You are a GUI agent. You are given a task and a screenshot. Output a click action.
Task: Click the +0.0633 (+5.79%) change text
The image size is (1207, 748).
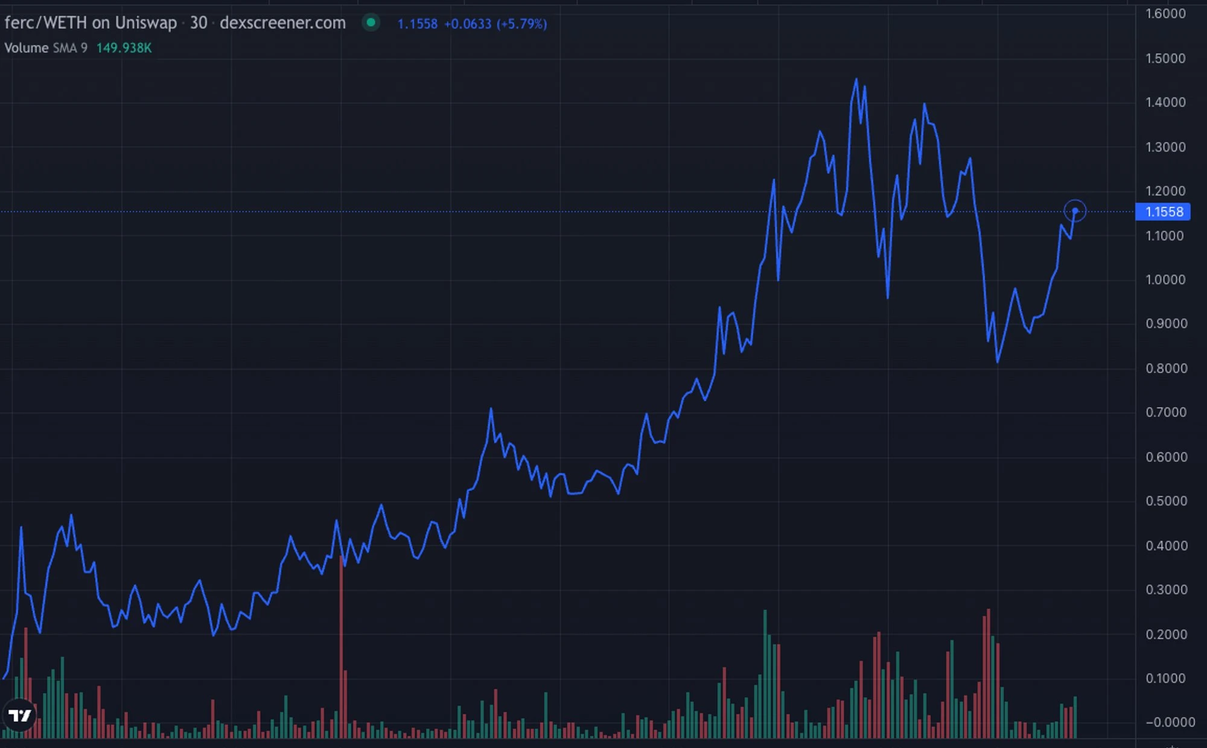pyautogui.click(x=495, y=24)
